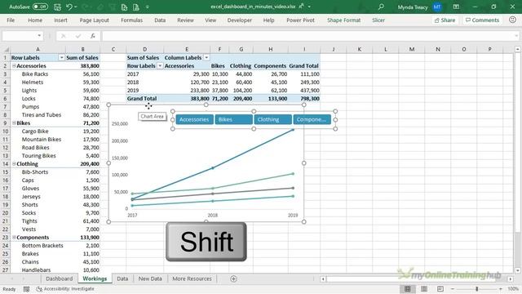Image resolution: width=522 pixels, height=294 pixels.
Task: Switch to the Insert ribbon tab
Action: (60, 20)
